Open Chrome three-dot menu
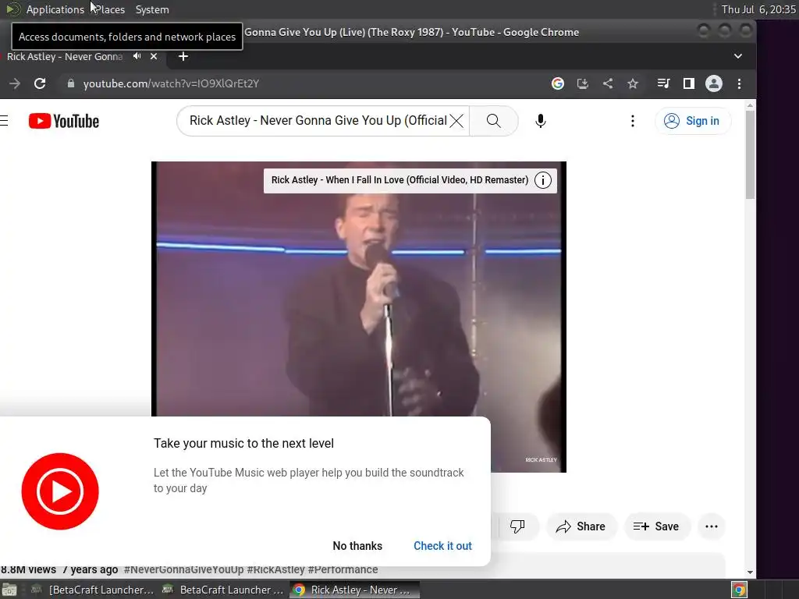Viewport: 799px width, 599px height. [740, 83]
